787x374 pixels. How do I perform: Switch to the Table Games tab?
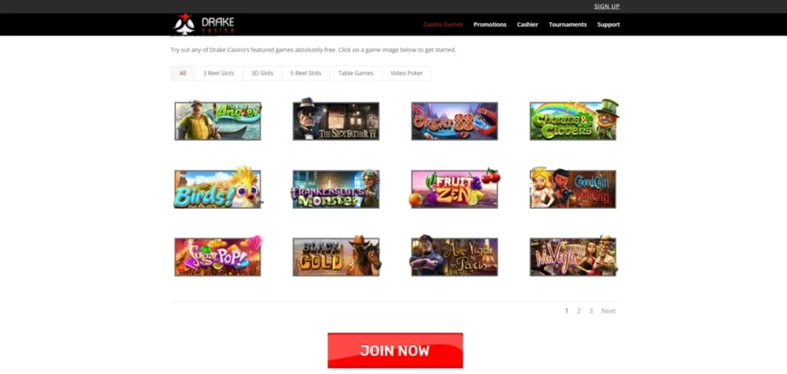coord(356,73)
